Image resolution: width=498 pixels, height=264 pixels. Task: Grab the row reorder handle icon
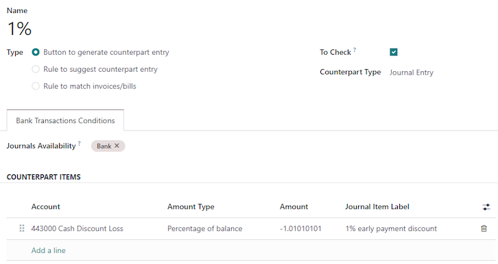click(x=21, y=228)
